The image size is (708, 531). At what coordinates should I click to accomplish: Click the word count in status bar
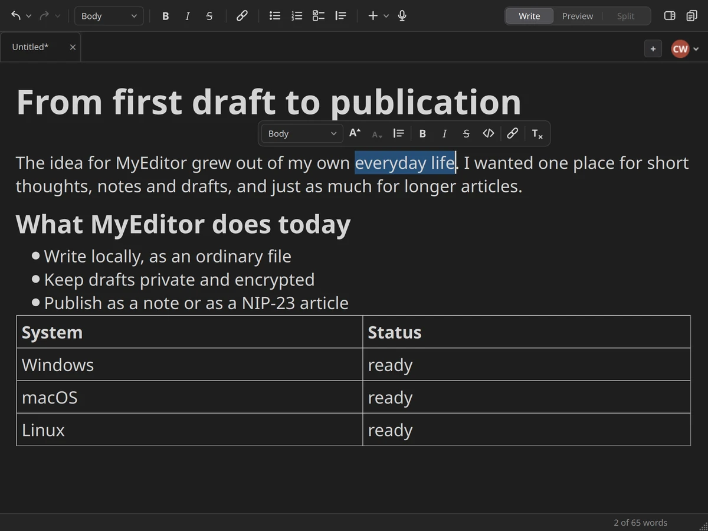(640, 523)
